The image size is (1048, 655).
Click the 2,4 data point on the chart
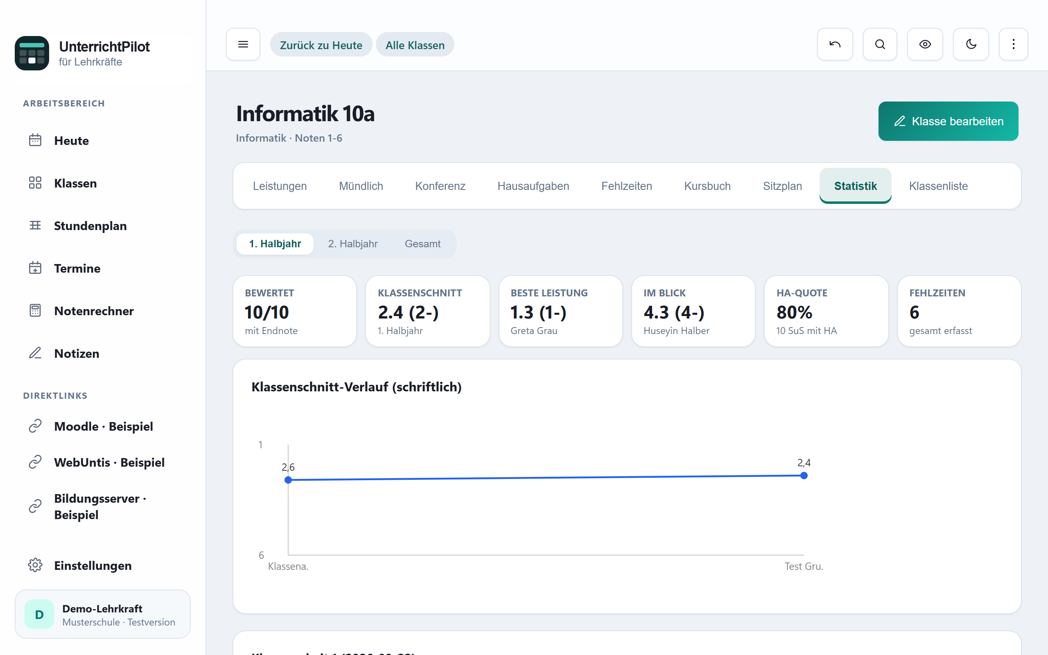(804, 475)
